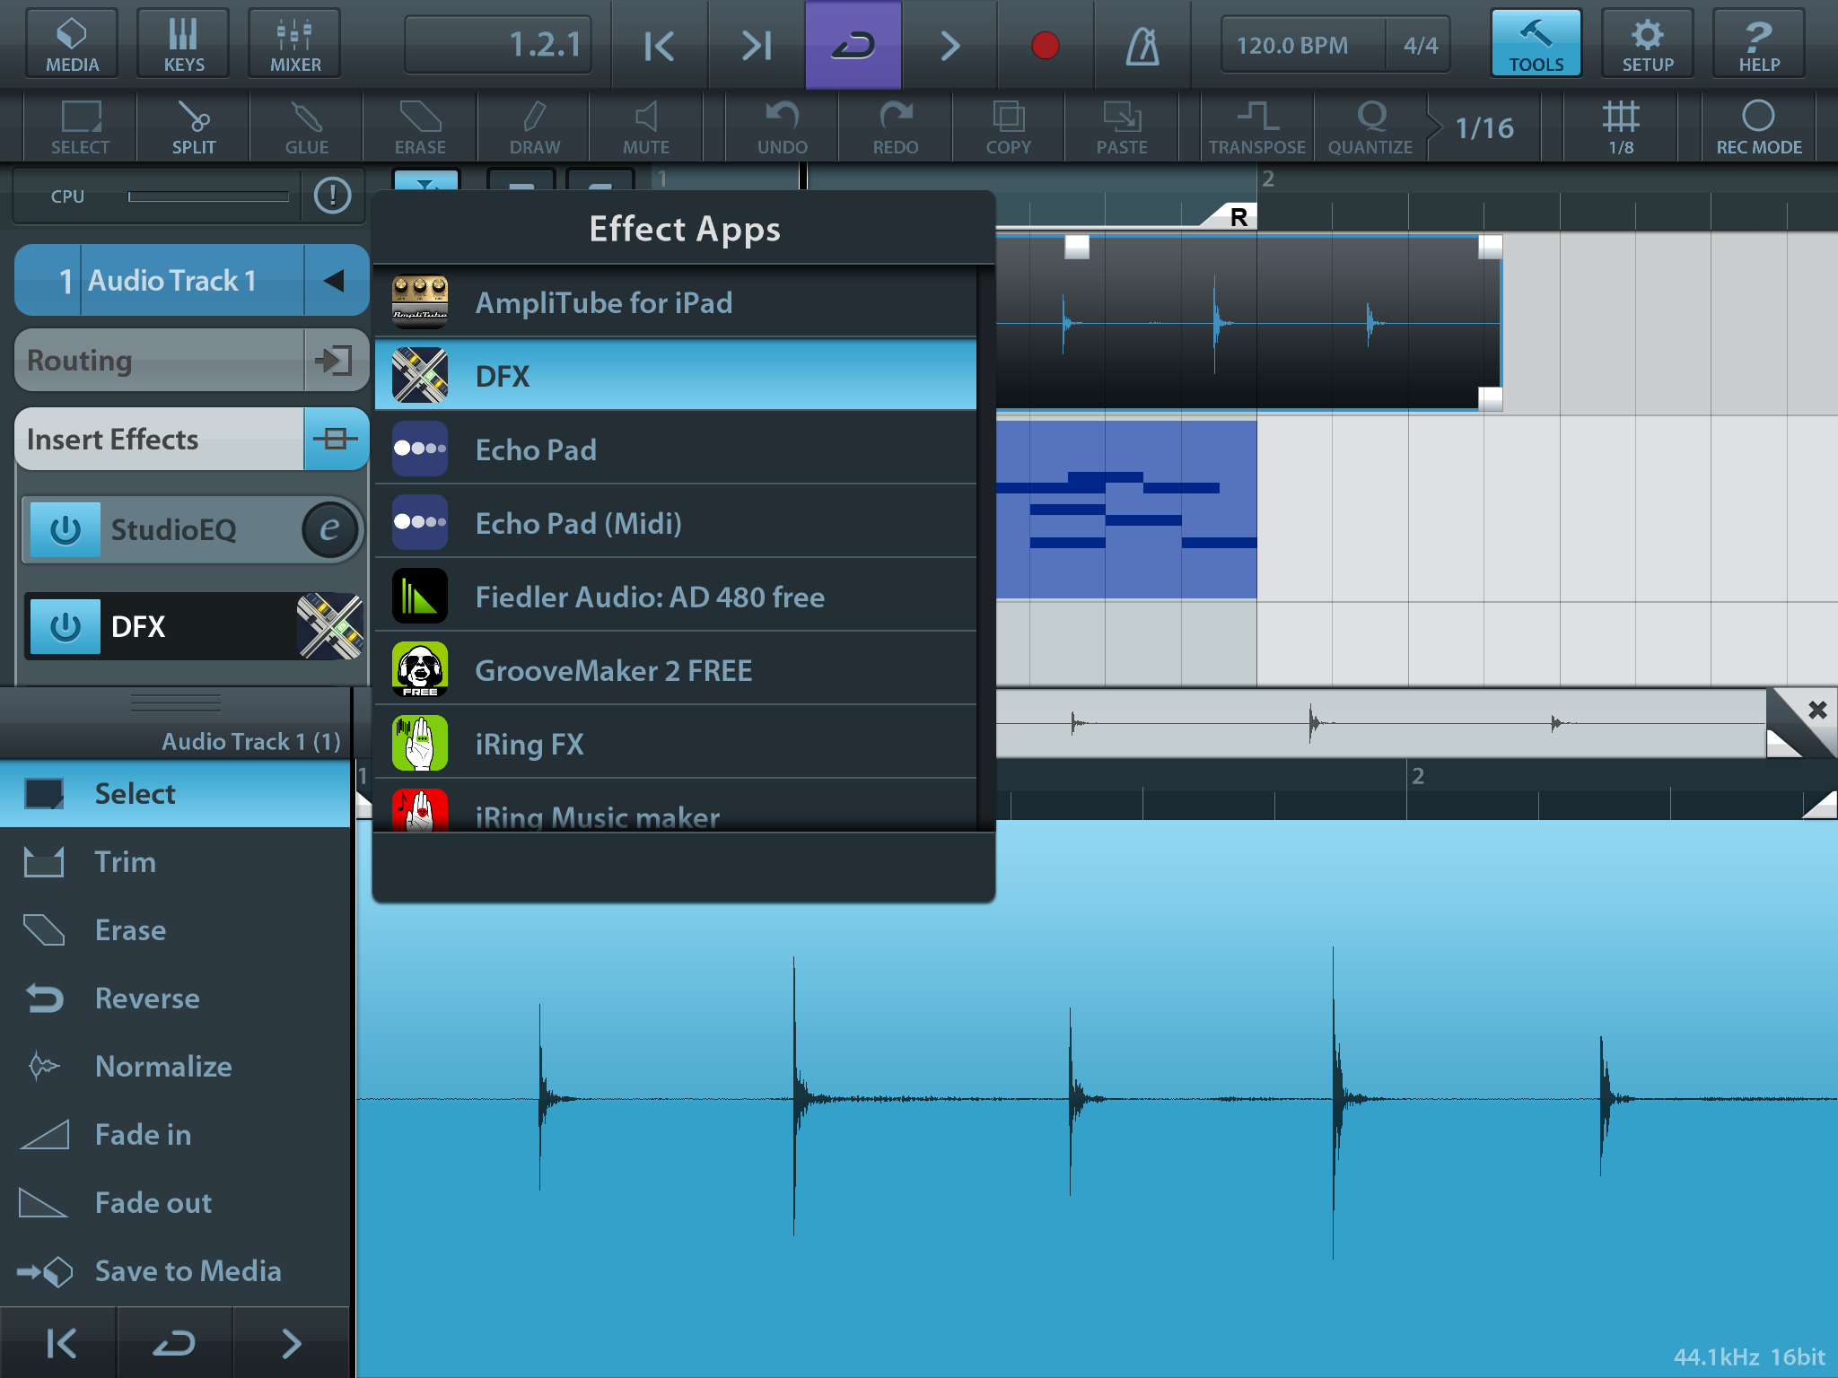Select Echo Pad effect app

coord(675,449)
